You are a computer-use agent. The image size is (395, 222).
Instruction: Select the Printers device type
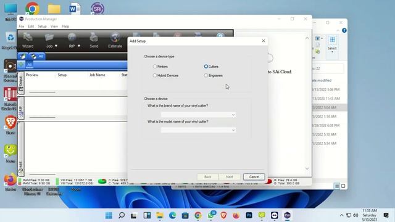point(155,67)
